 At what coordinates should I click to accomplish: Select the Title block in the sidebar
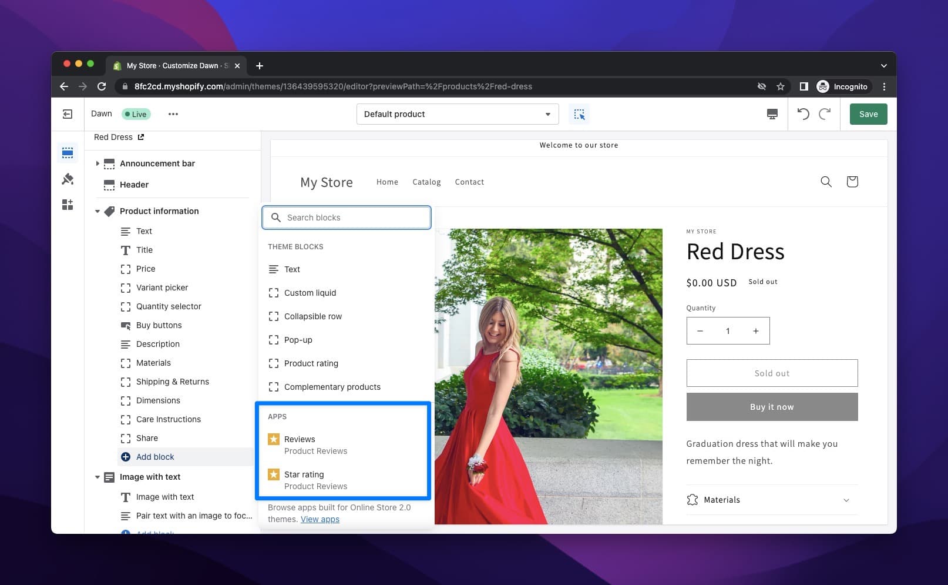(144, 250)
